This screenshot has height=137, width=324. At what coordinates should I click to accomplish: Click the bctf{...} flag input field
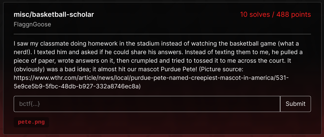pos(147,104)
